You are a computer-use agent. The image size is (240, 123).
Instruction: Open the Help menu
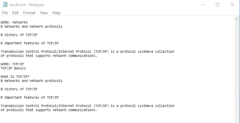(x=56, y=13)
